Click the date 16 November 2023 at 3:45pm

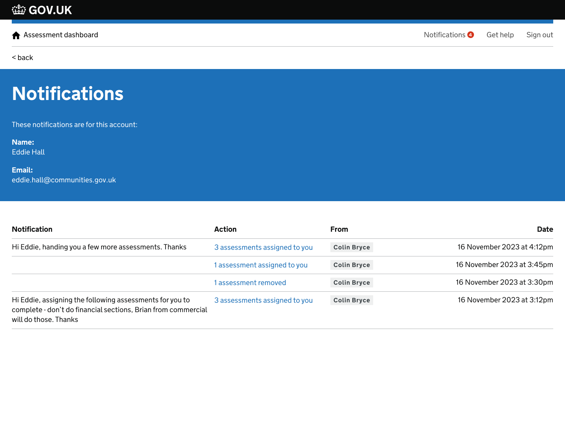504,265
